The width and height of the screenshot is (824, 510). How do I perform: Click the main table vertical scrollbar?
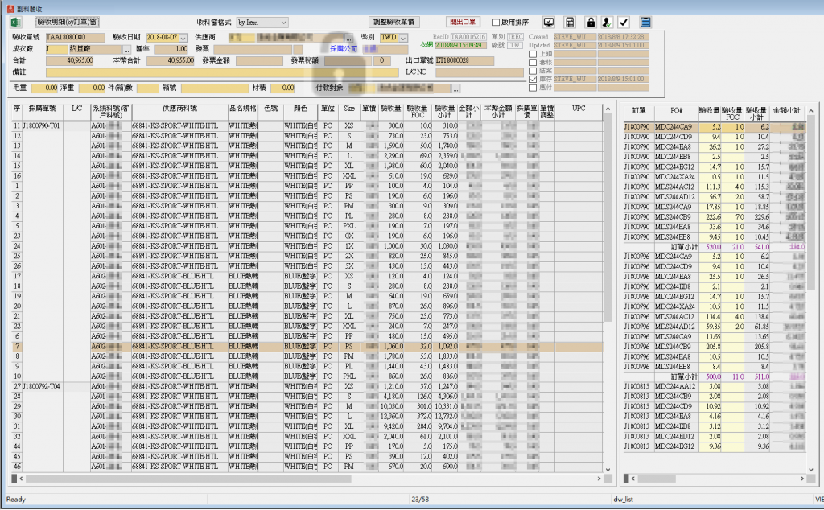point(608,218)
